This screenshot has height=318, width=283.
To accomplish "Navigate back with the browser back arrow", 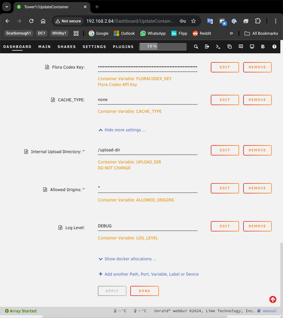I will coord(8,21).
